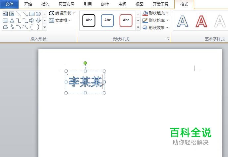Select the triangle shape

tap(12, 21)
